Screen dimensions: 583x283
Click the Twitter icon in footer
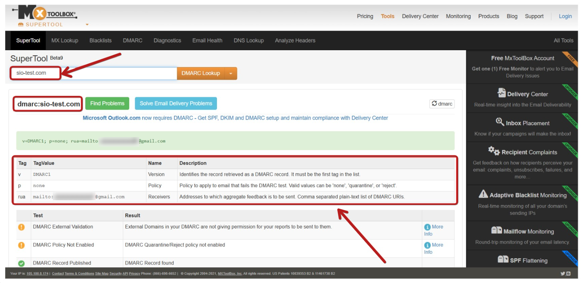(562, 273)
